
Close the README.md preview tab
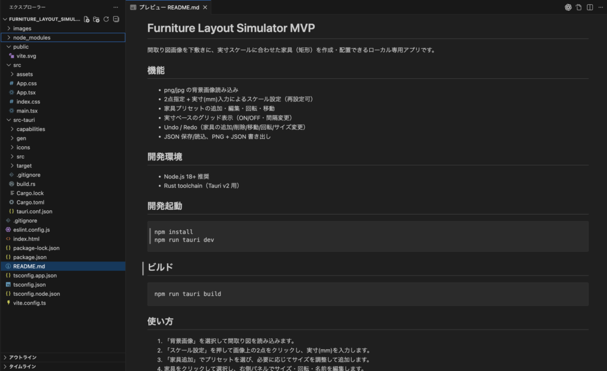205,7
